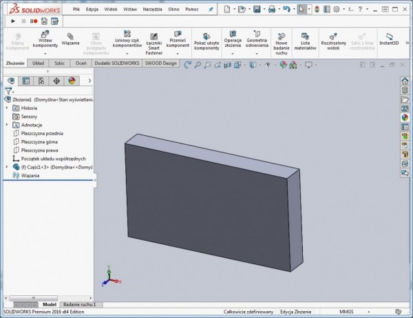Expand the Część1<3> component node

pos(7,167)
